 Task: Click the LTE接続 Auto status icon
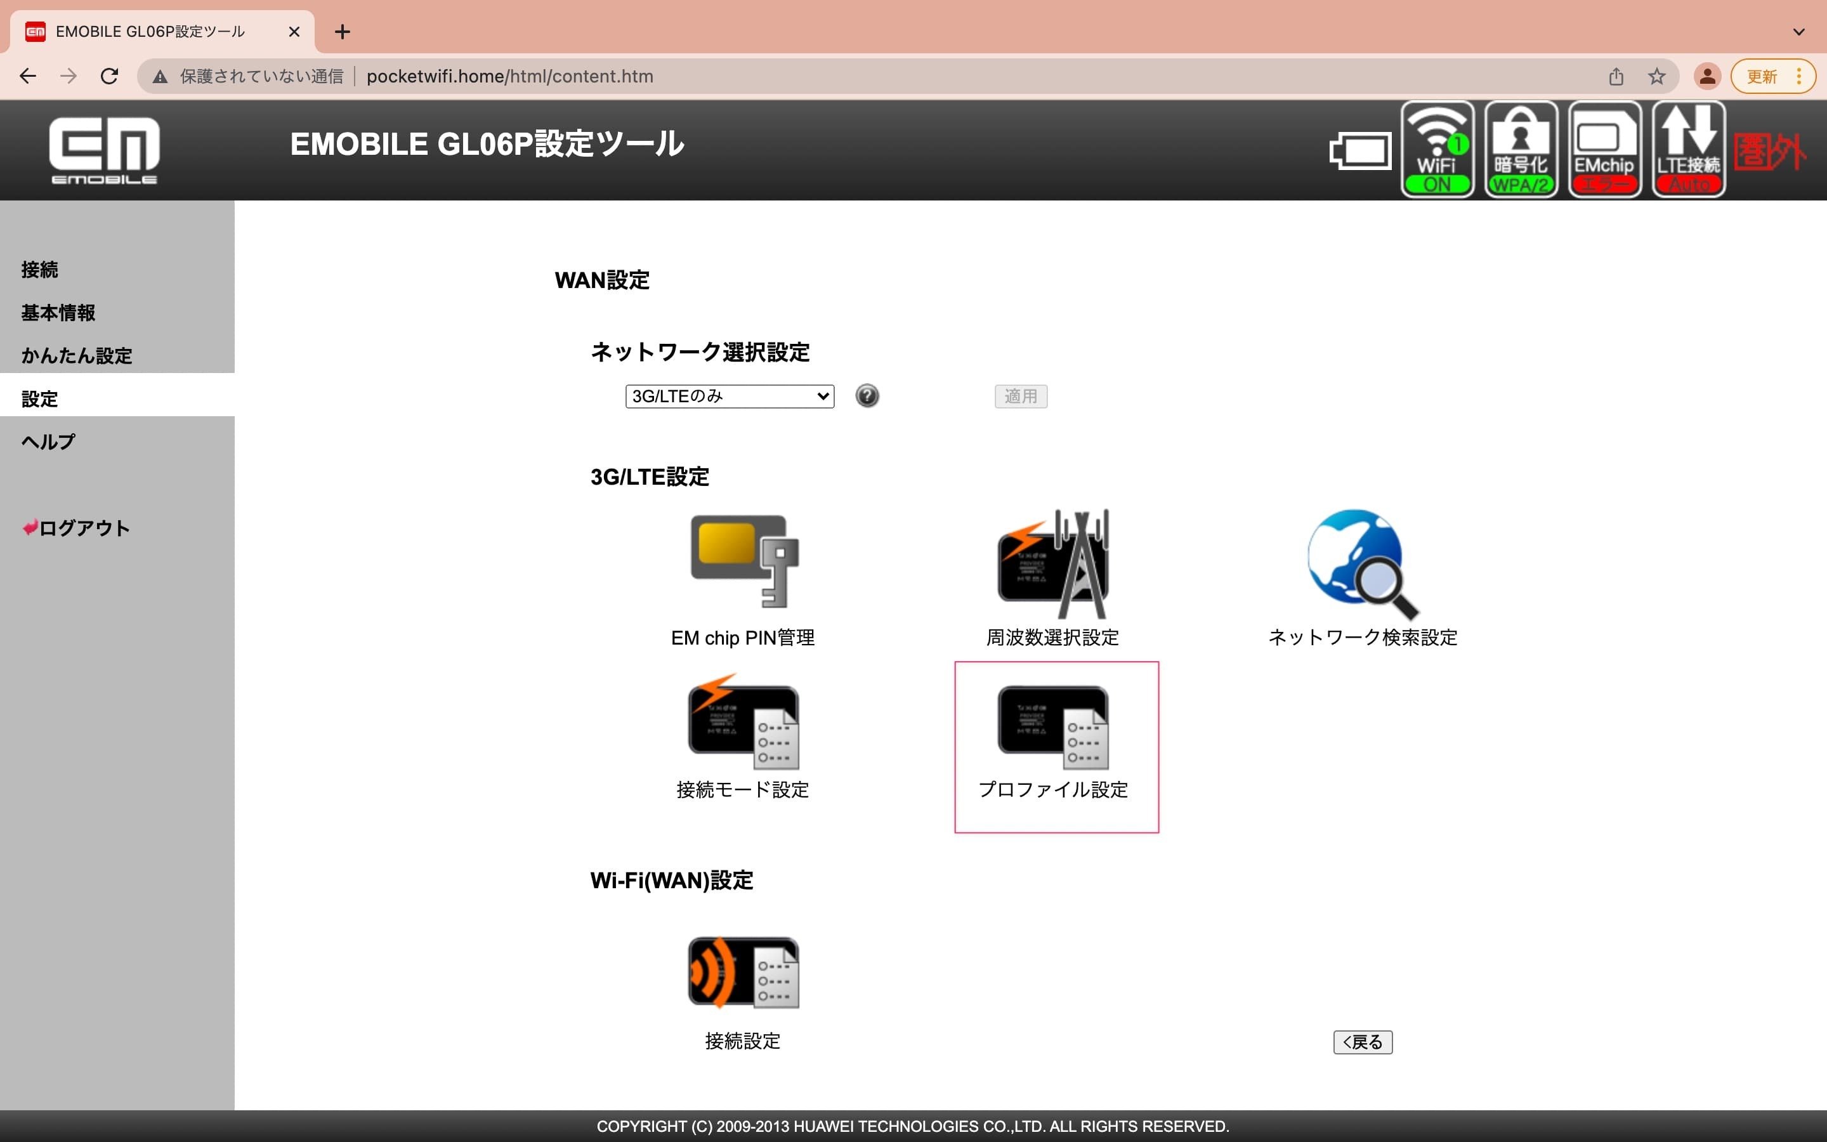[1689, 150]
